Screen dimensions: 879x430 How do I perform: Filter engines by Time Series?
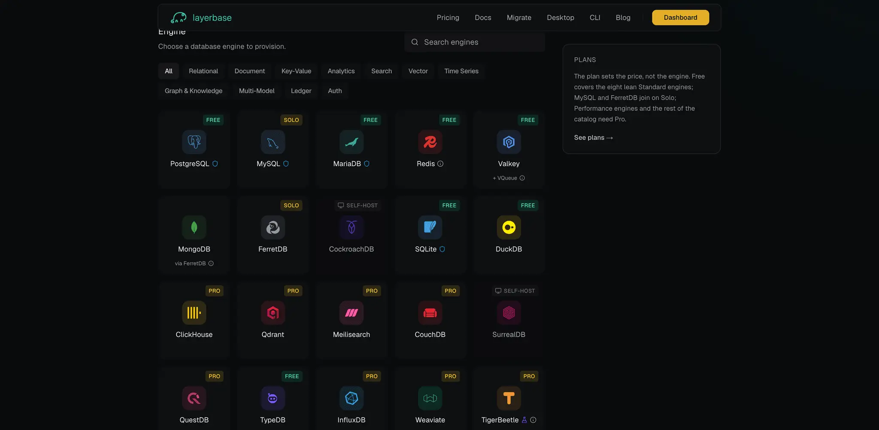(x=461, y=71)
